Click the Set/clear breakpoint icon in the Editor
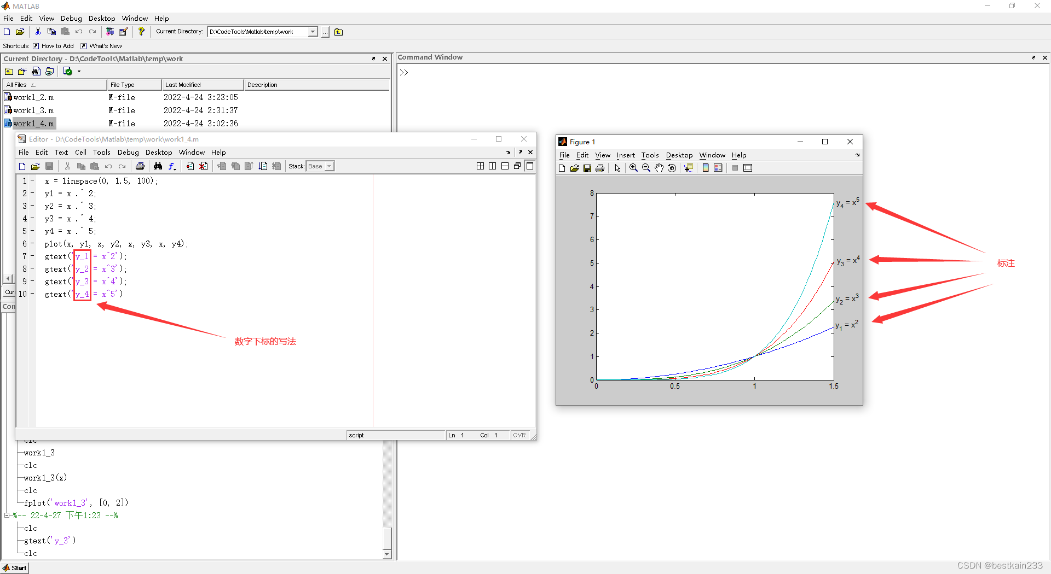The width and height of the screenshot is (1051, 574). (190, 166)
